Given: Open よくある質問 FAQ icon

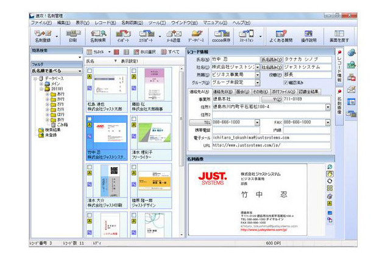Looking at the screenshot, I should click(281, 36).
